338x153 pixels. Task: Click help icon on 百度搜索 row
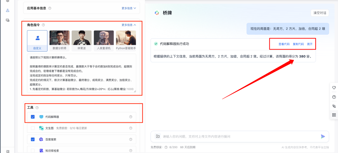(131, 140)
